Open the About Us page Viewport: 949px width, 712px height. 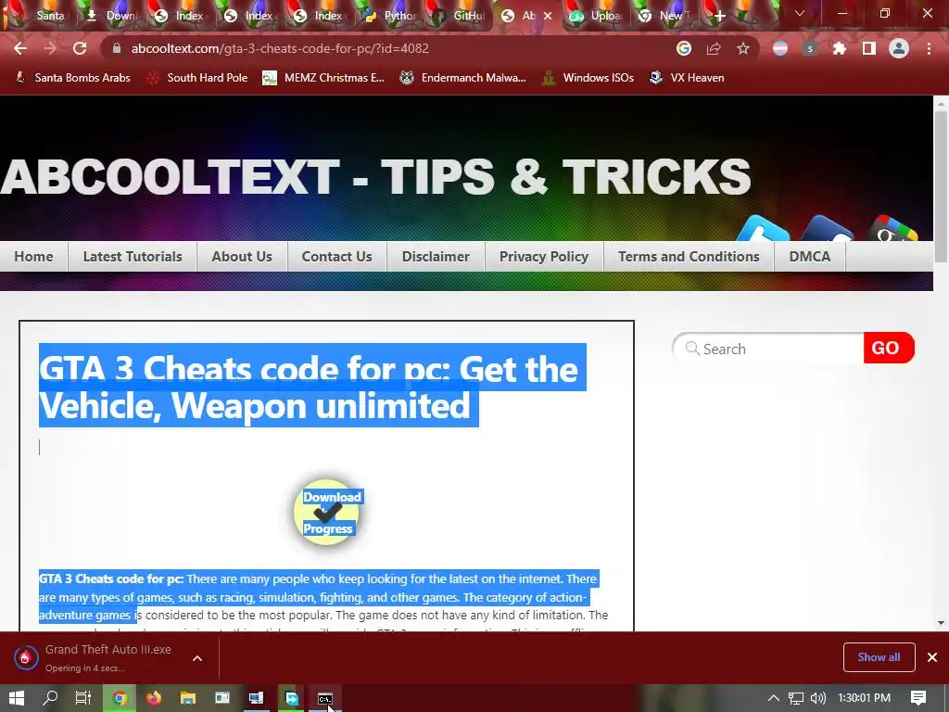(242, 257)
